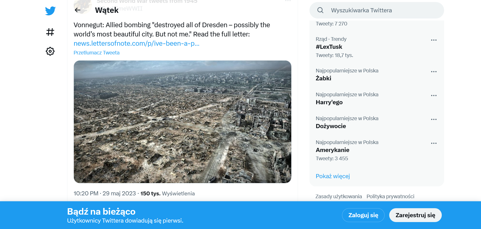The height and width of the screenshot is (229, 481).
Task: Select the Amerykanie trending topic
Action: click(376, 150)
